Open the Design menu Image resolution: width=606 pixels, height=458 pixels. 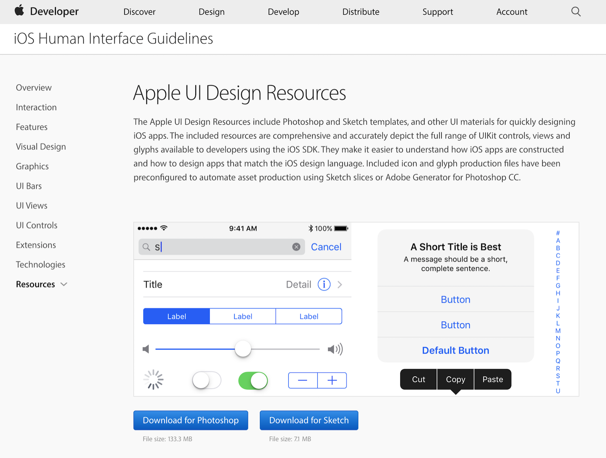[x=212, y=12]
